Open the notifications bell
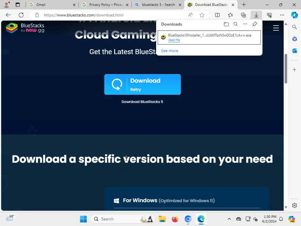Screen dimensions: 301x226 281,219
